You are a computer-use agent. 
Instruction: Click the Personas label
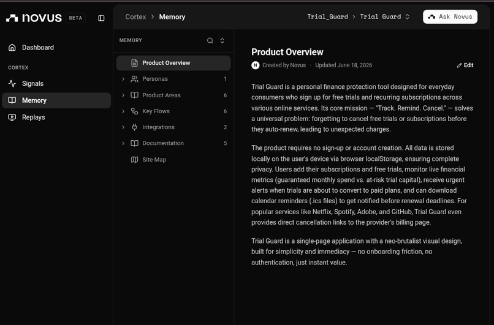155,79
